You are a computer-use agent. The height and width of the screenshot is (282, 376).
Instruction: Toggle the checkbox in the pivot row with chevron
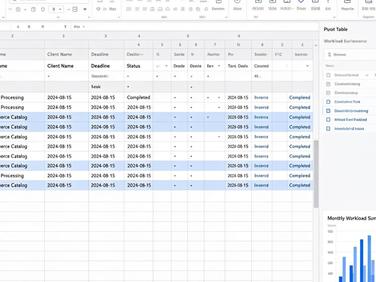(x=328, y=75)
